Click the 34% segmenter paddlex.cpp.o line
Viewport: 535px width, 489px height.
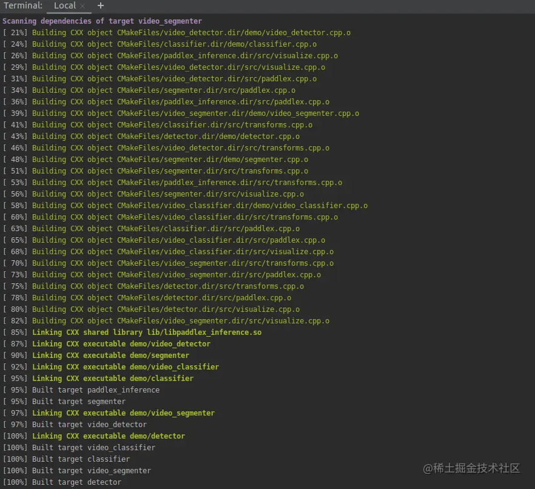(x=149, y=90)
